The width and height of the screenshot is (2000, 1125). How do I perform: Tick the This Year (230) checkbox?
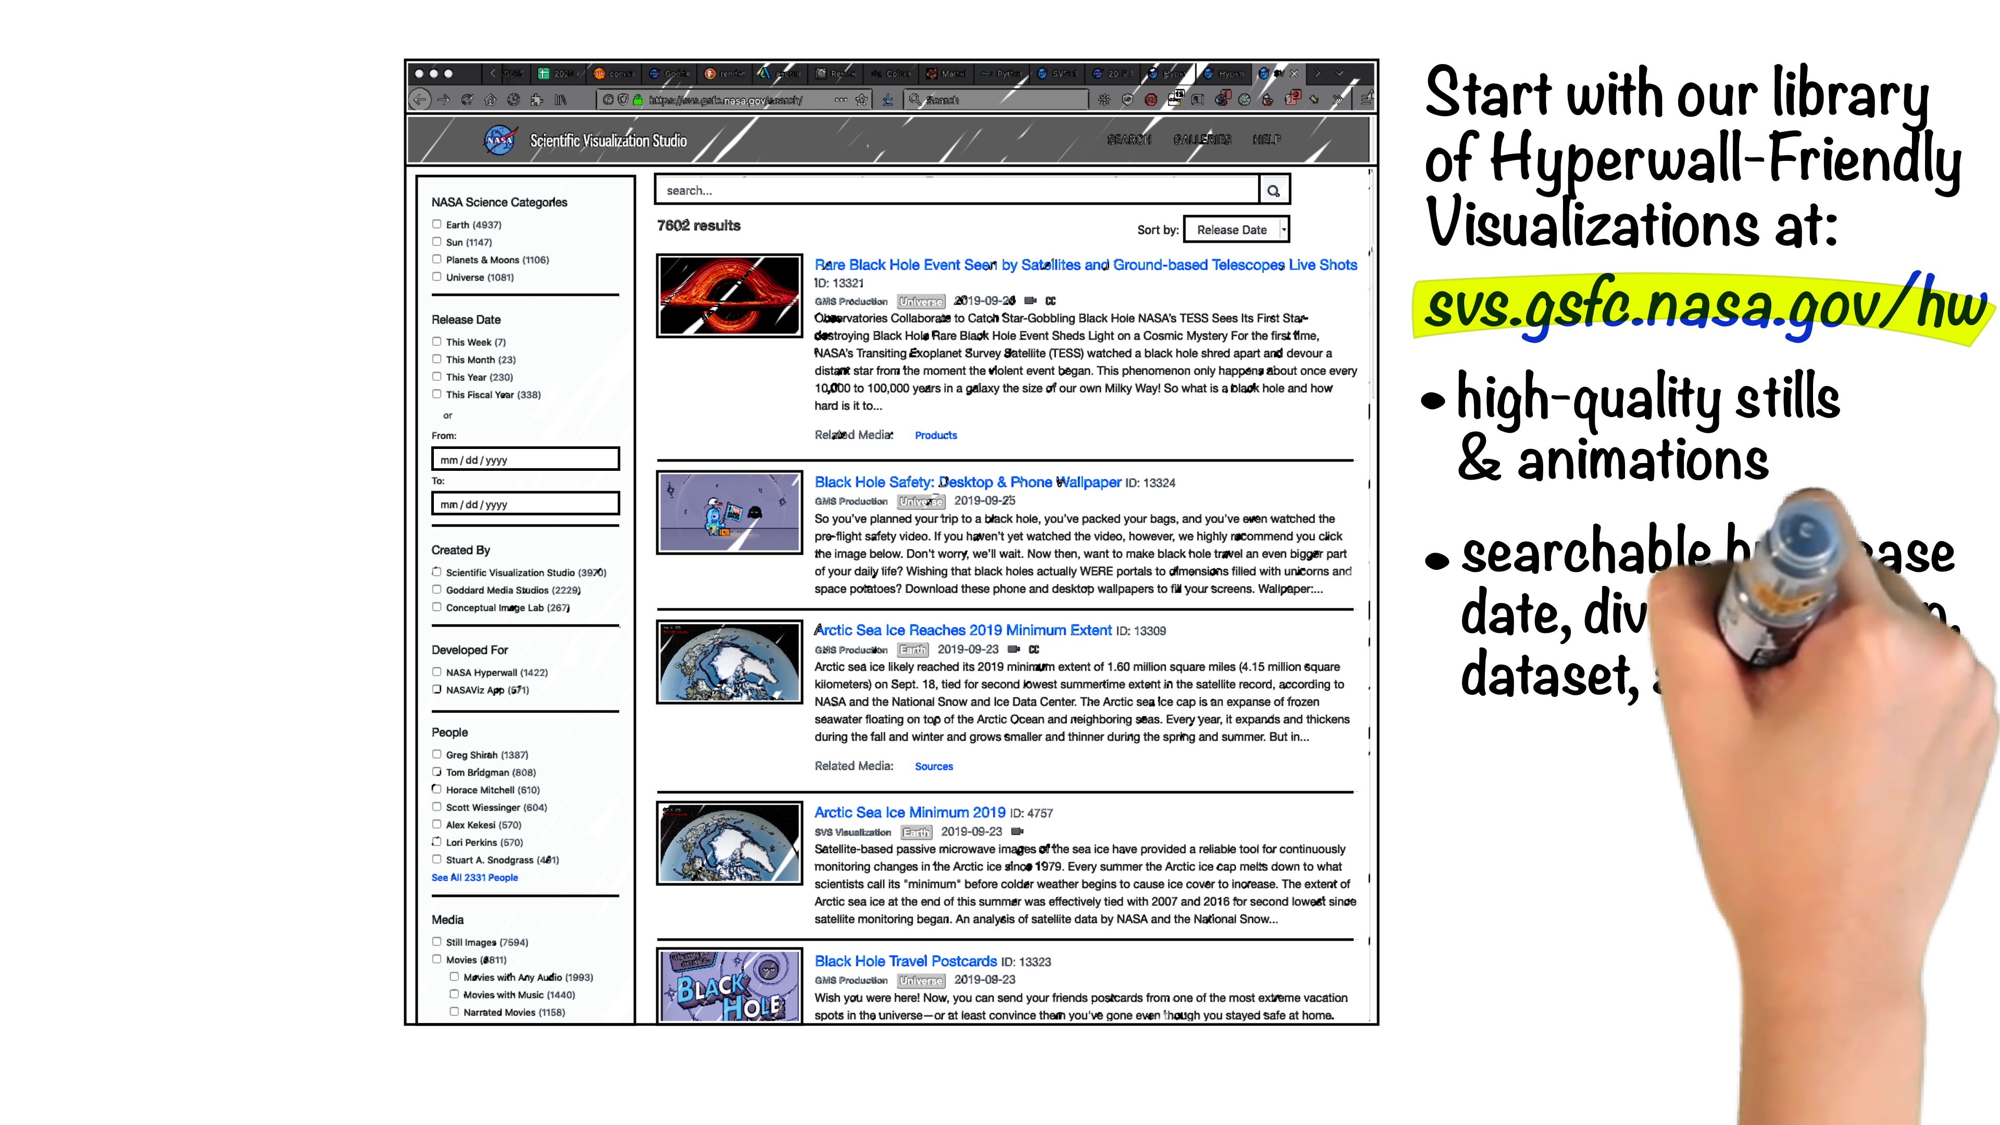(436, 377)
